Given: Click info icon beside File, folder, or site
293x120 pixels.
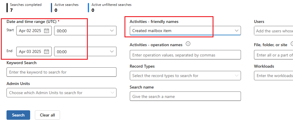Looking at the screenshot, I should pos(292,44).
